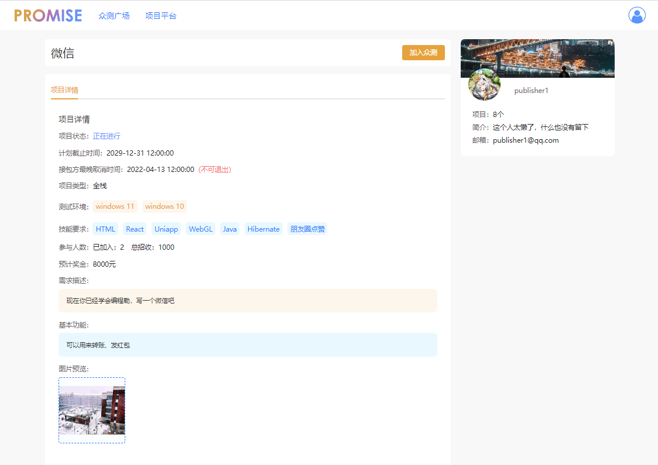Click cancel time 2022-04-13 12:00:00
The image size is (658, 465).
pyautogui.click(x=160, y=170)
